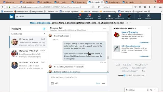Expand Business Services footer dropdown
The width and height of the screenshot is (163, 92).
pos(139,68)
